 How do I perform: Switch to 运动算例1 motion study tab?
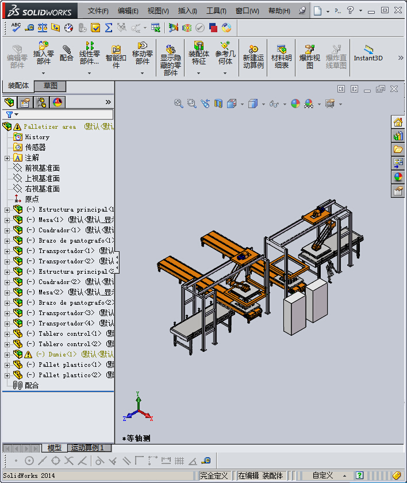[x=89, y=447]
